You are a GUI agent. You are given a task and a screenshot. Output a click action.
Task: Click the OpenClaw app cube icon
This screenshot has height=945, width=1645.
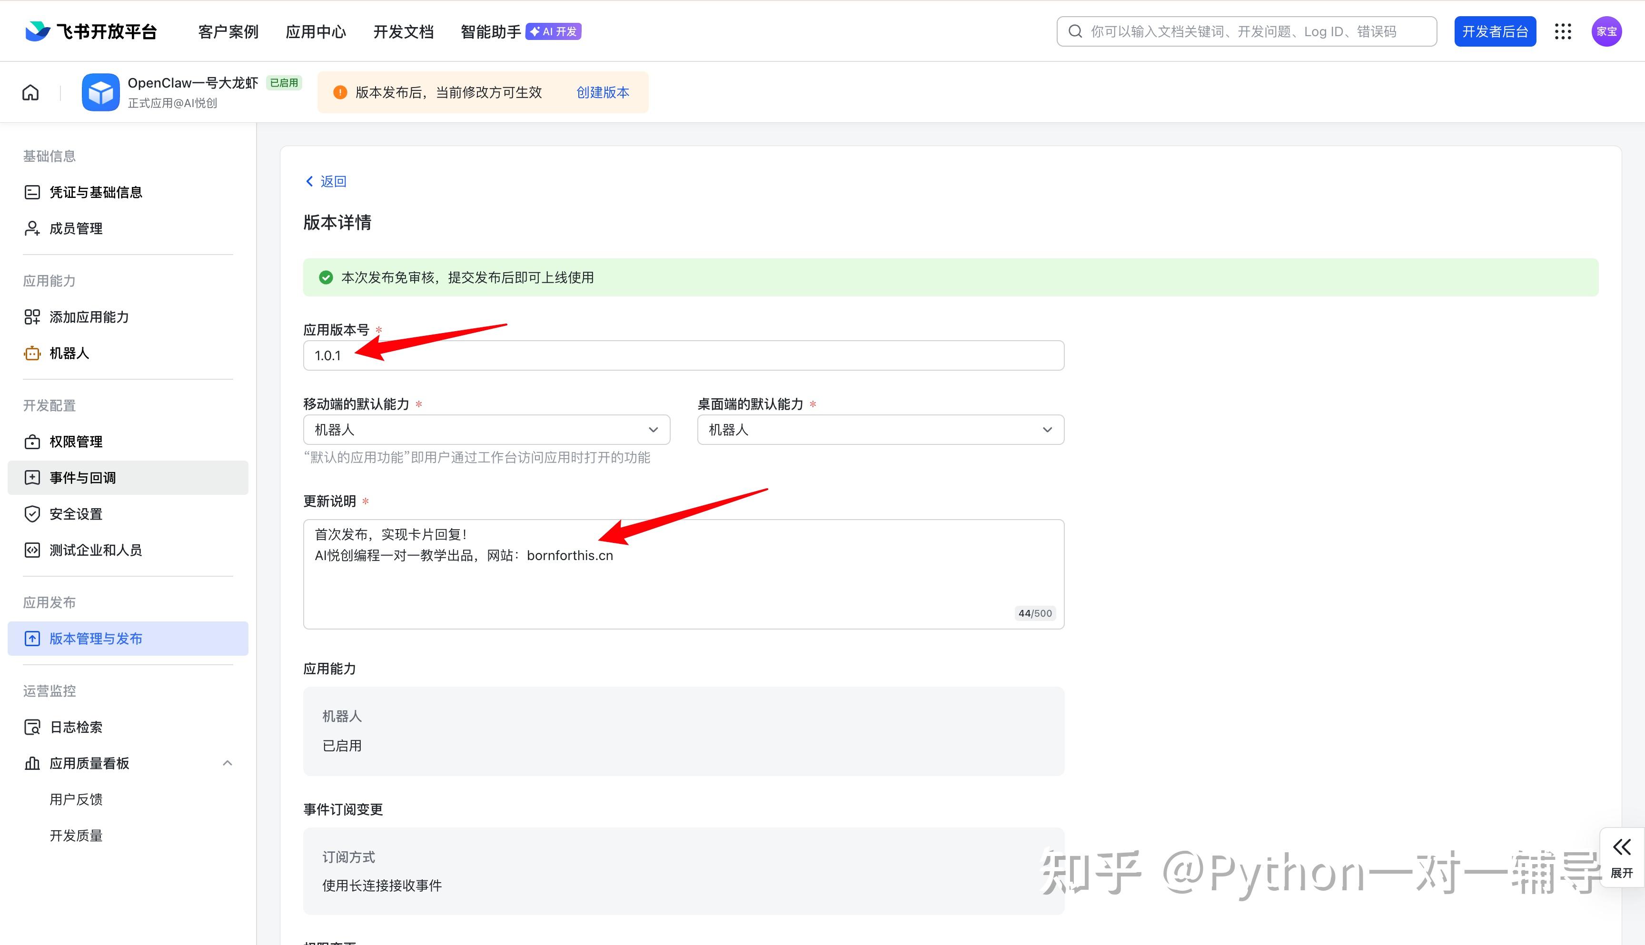pyautogui.click(x=100, y=92)
